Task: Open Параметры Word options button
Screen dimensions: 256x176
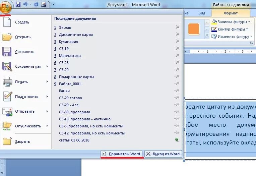Action: coord(121,154)
